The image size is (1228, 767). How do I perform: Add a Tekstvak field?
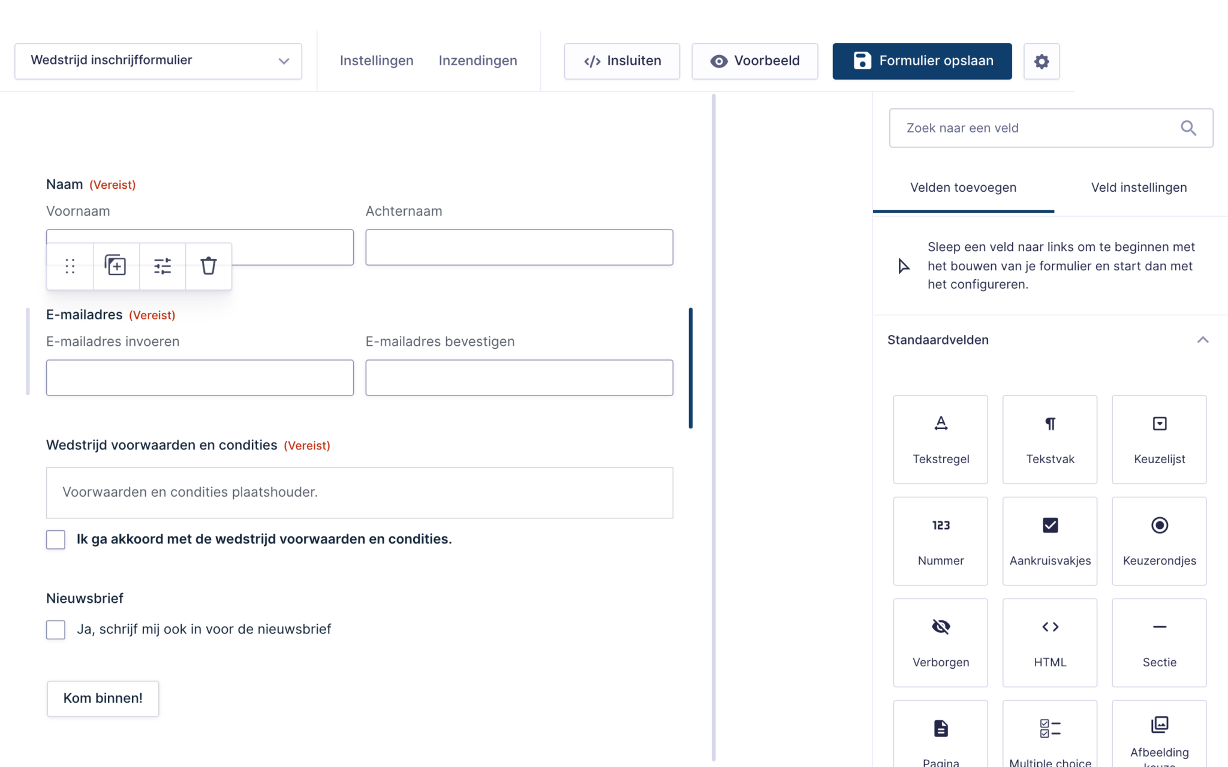tap(1050, 439)
